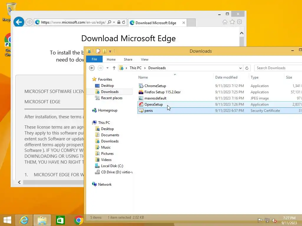Open Google Chrome from the taskbar

click(78, 220)
